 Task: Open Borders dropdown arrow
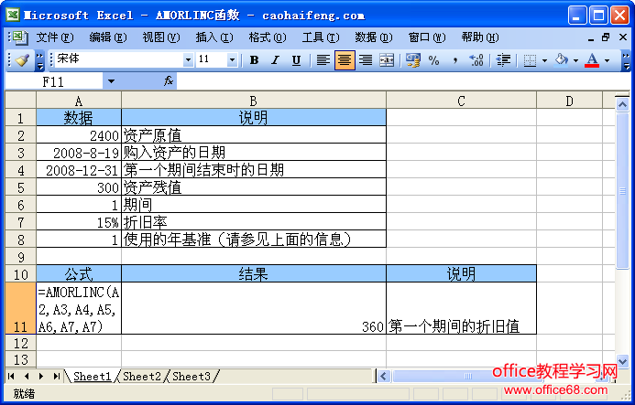(x=544, y=60)
